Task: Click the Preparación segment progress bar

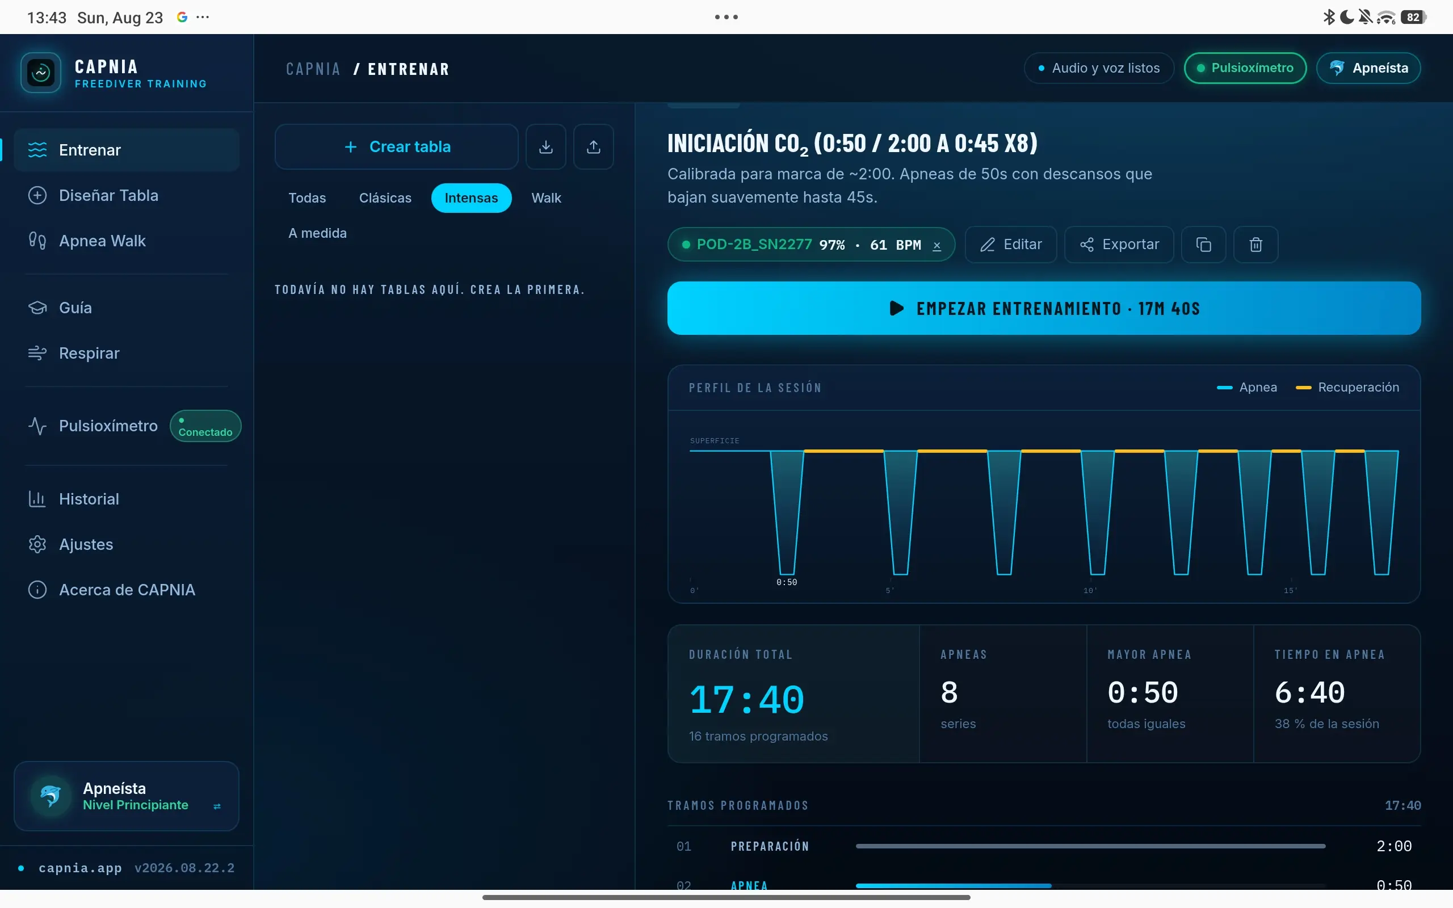Action: click(x=1090, y=846)
